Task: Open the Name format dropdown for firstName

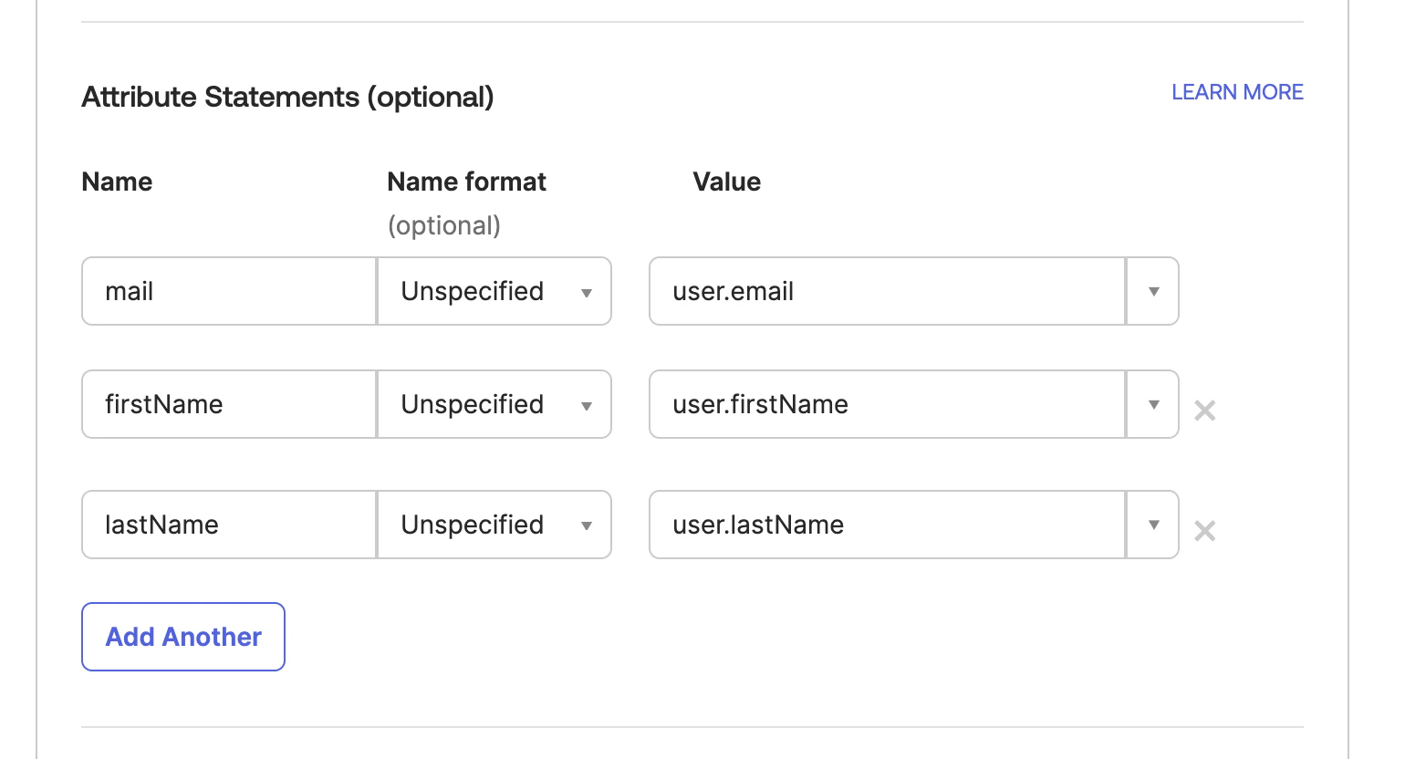Action: 494,404
